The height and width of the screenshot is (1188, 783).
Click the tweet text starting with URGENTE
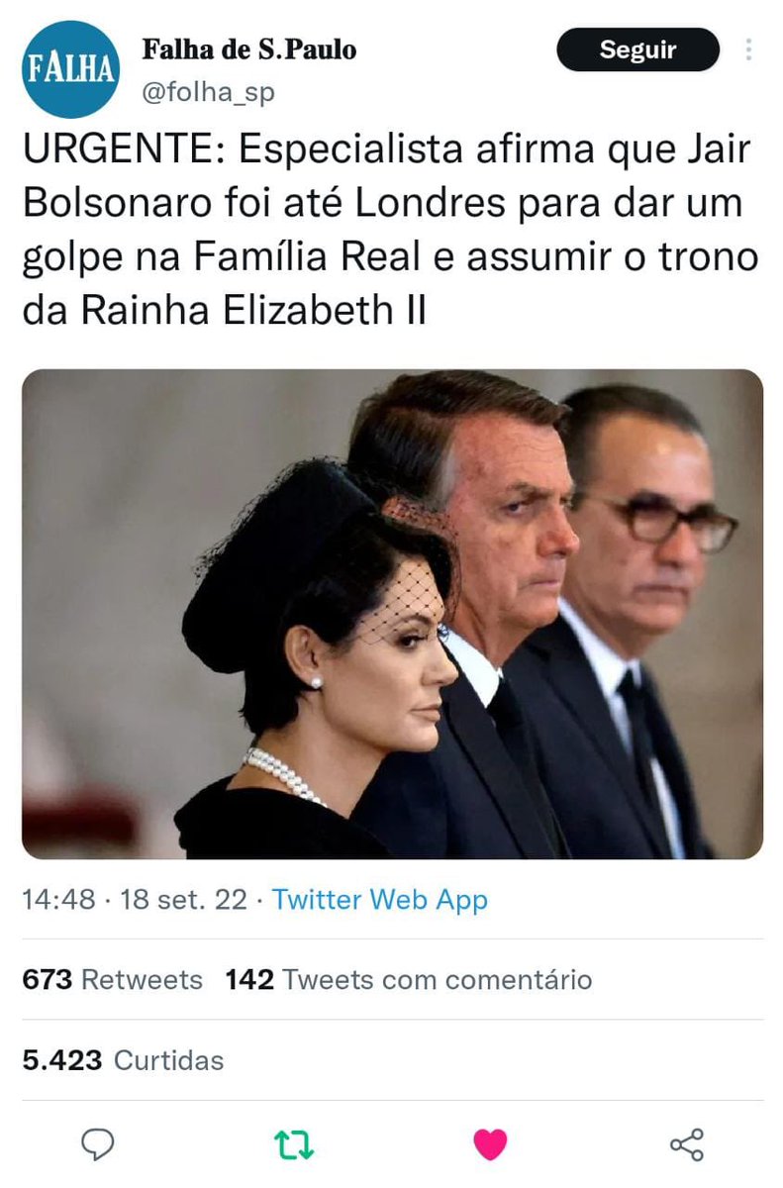[390, 231]
